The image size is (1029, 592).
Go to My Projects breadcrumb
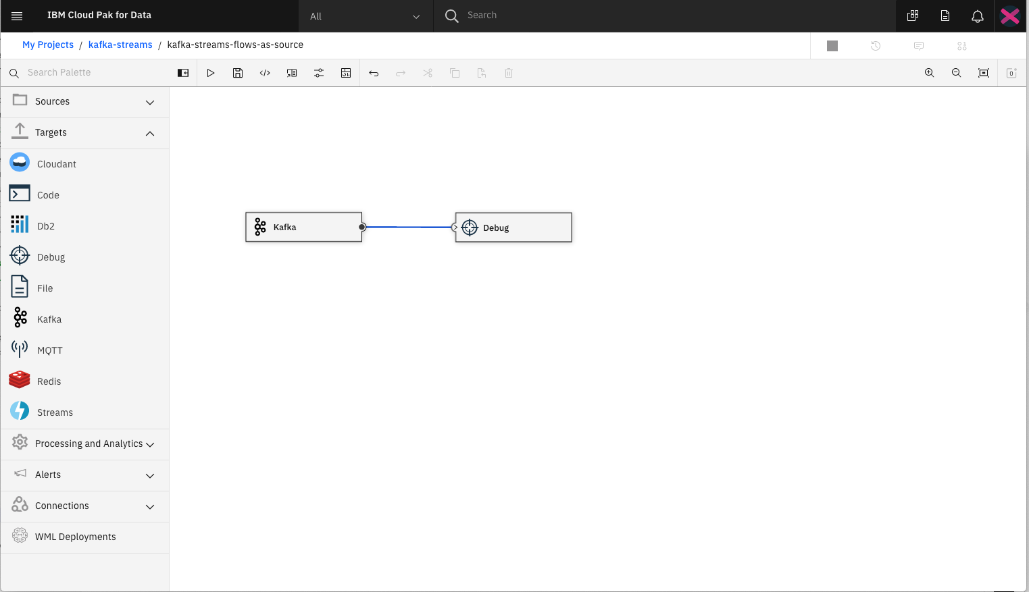tap(48, 45)
